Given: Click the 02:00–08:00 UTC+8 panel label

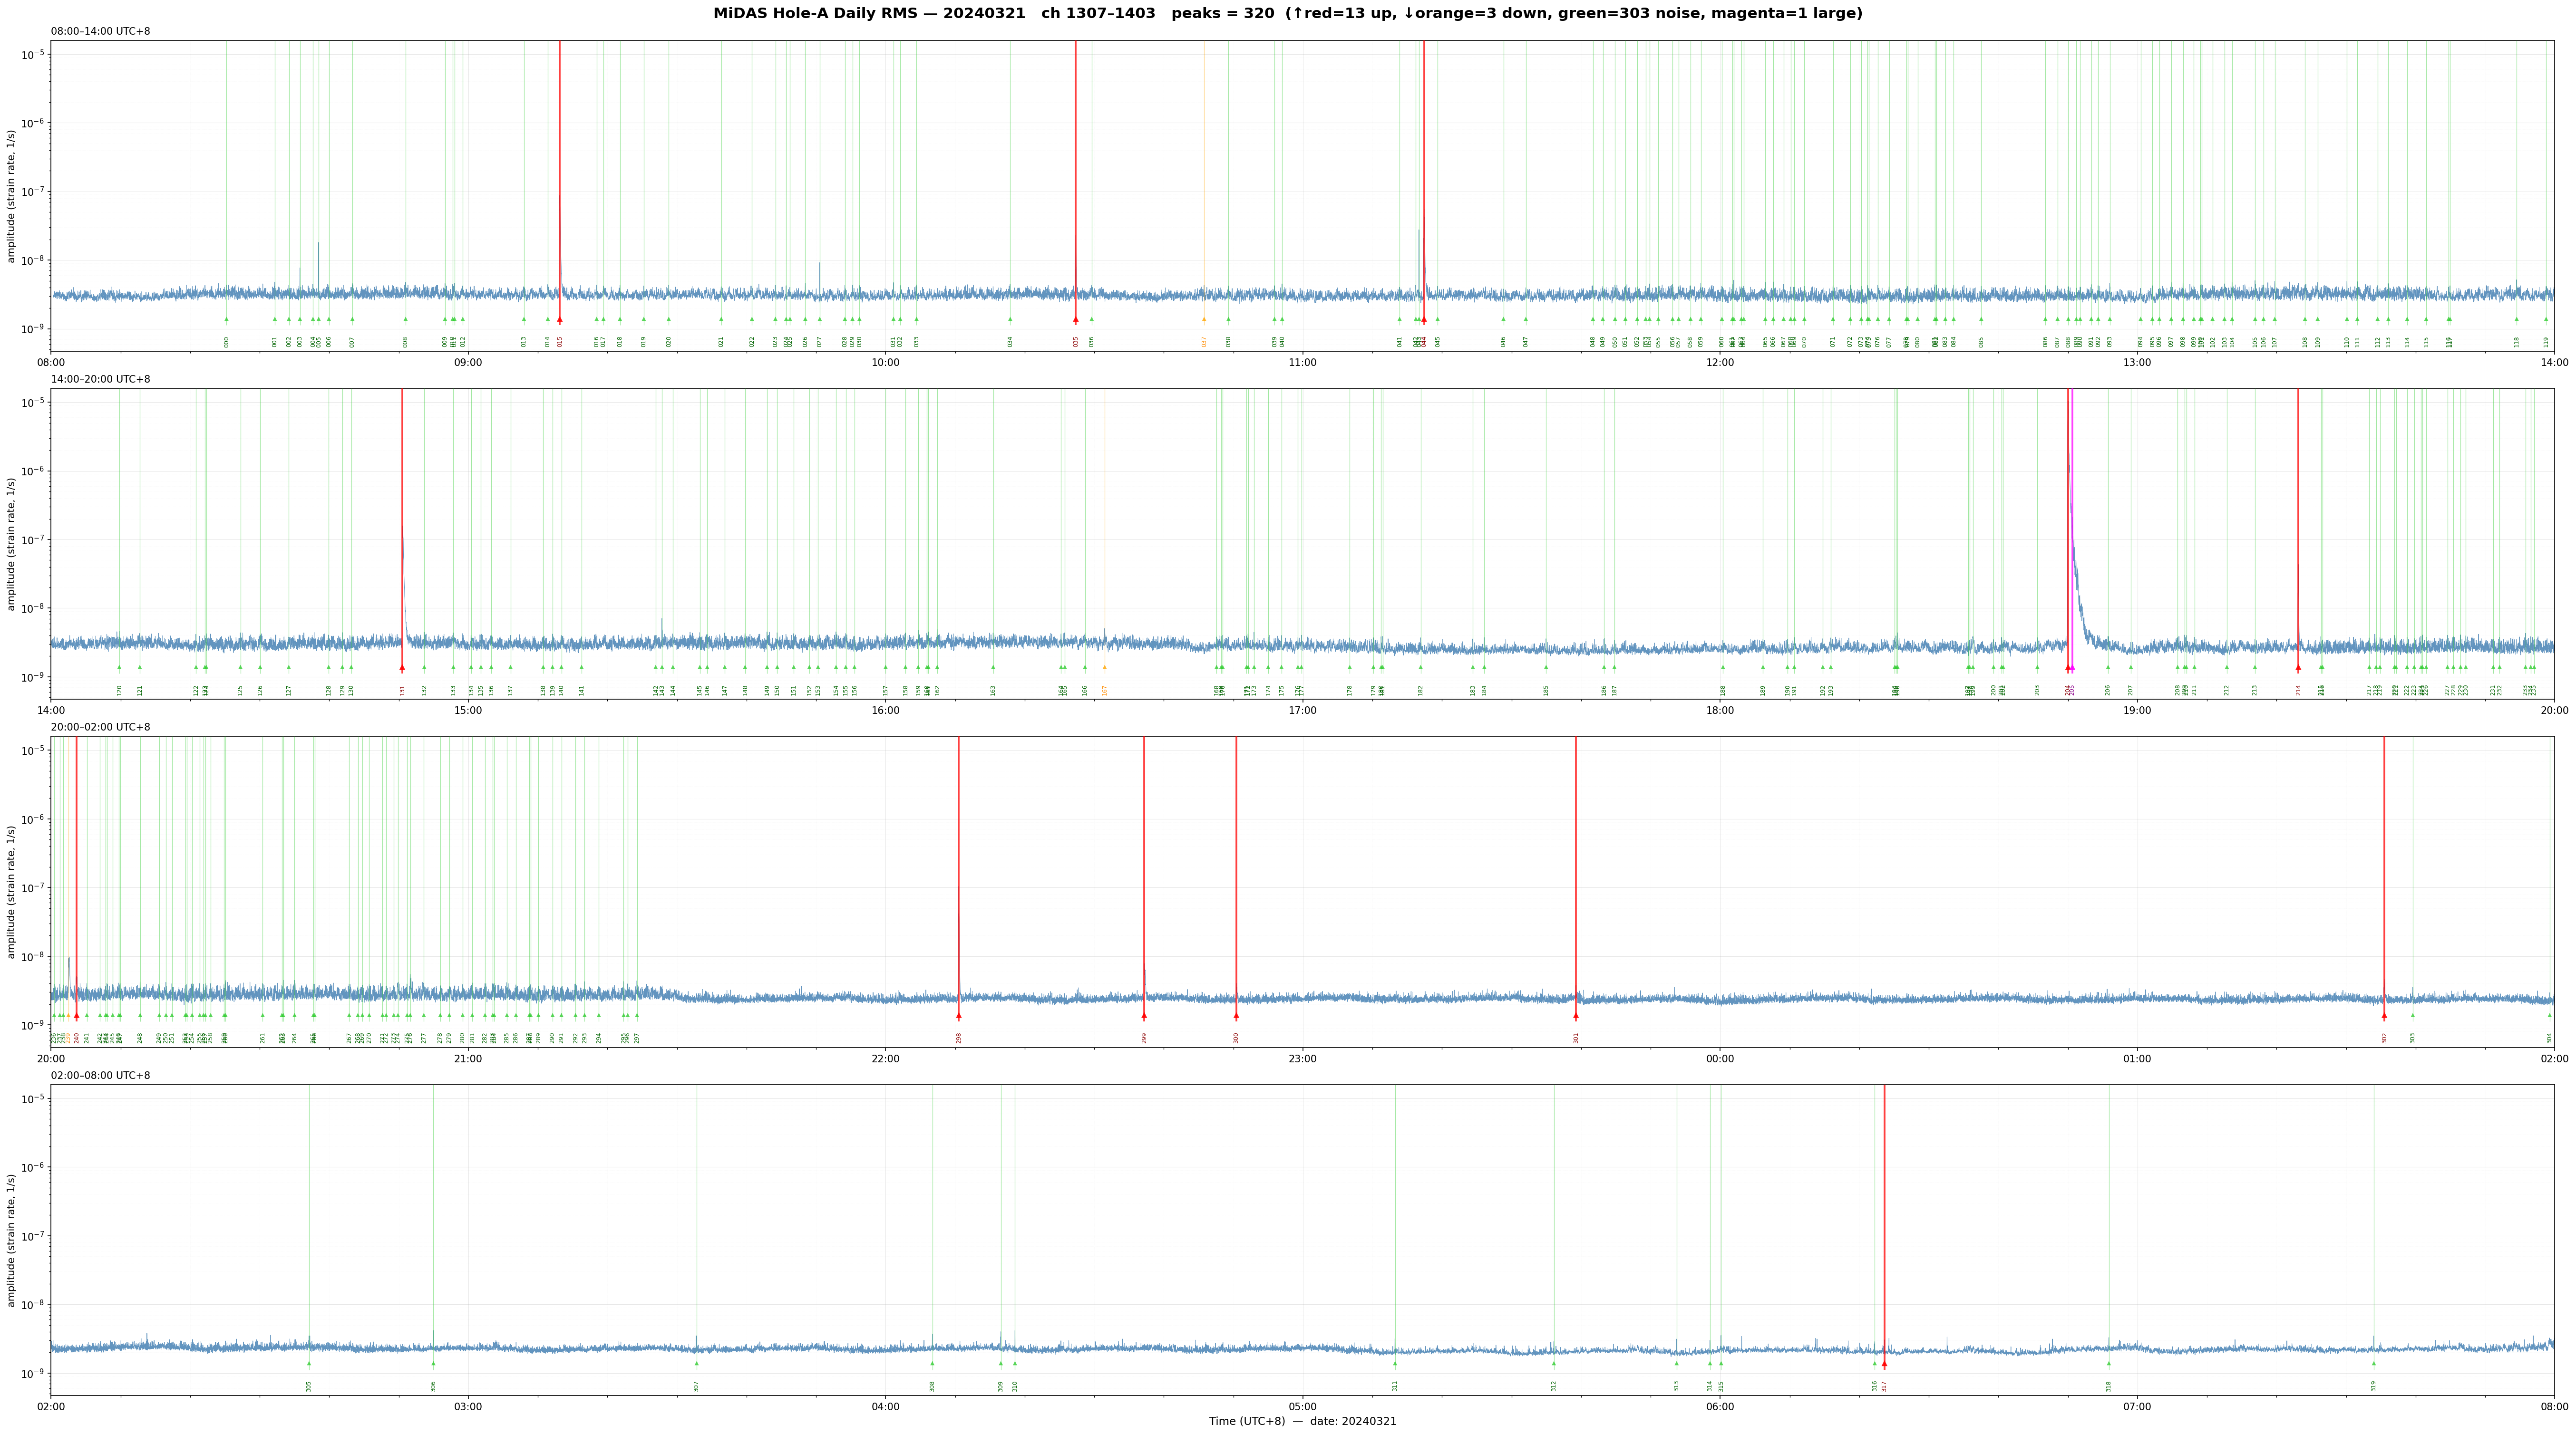Looking at the screenshot, I should pos(101,1075).
